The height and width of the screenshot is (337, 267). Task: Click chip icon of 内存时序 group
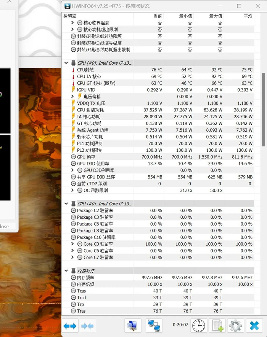pos(73,270)
